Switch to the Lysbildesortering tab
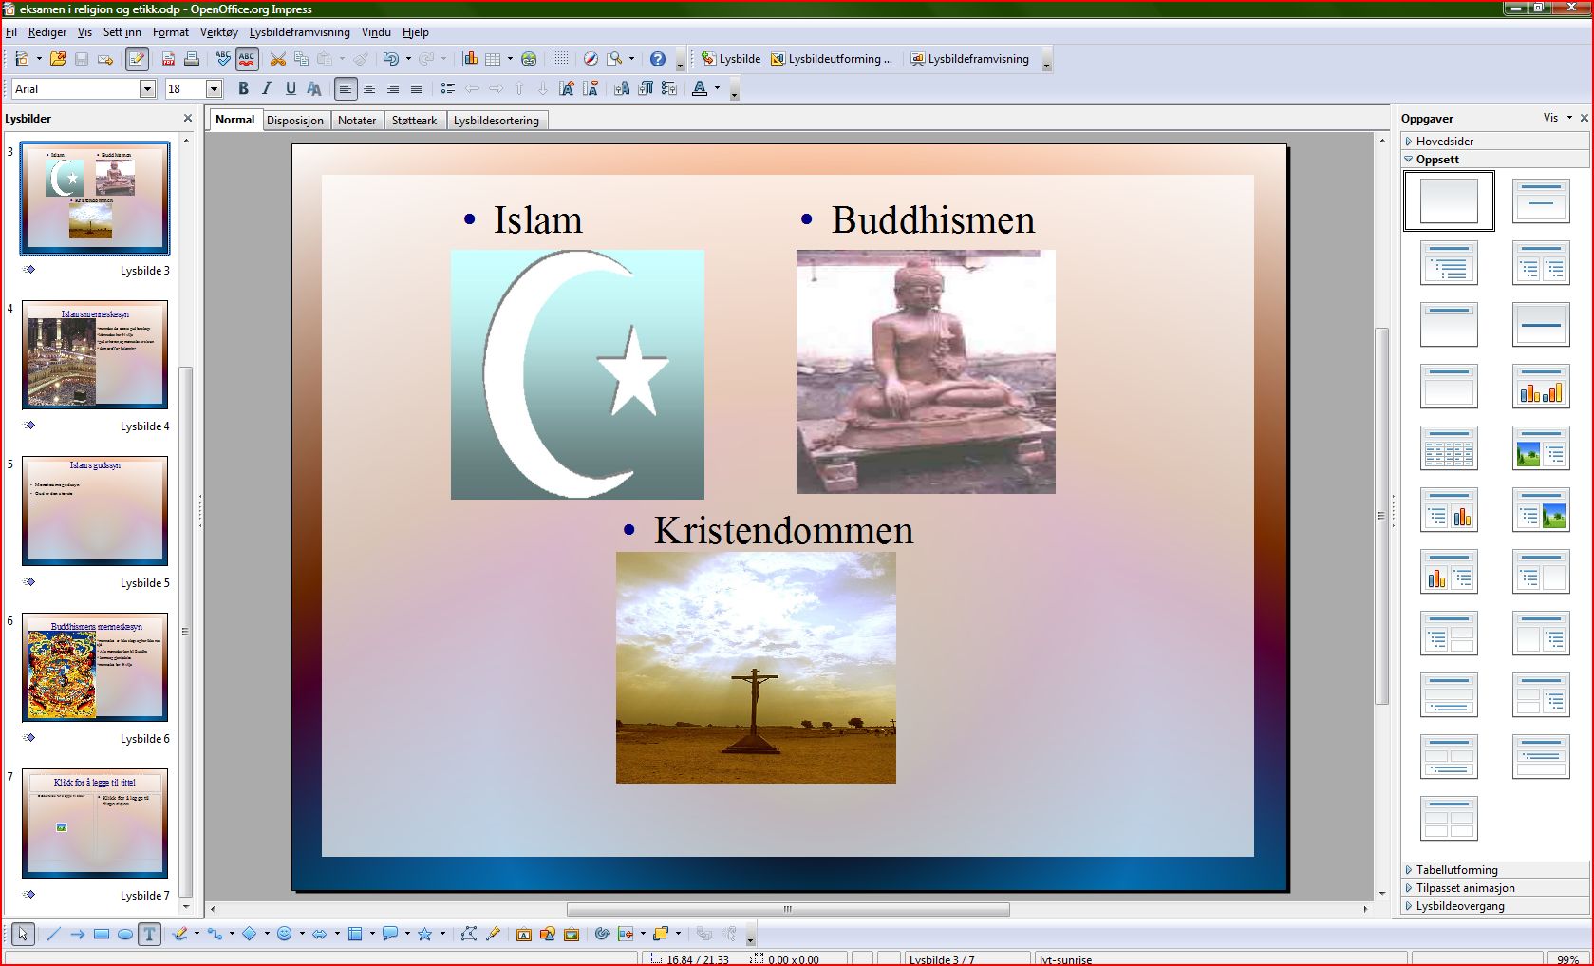This screenshot has width=1594, height=966. (497, 120)
